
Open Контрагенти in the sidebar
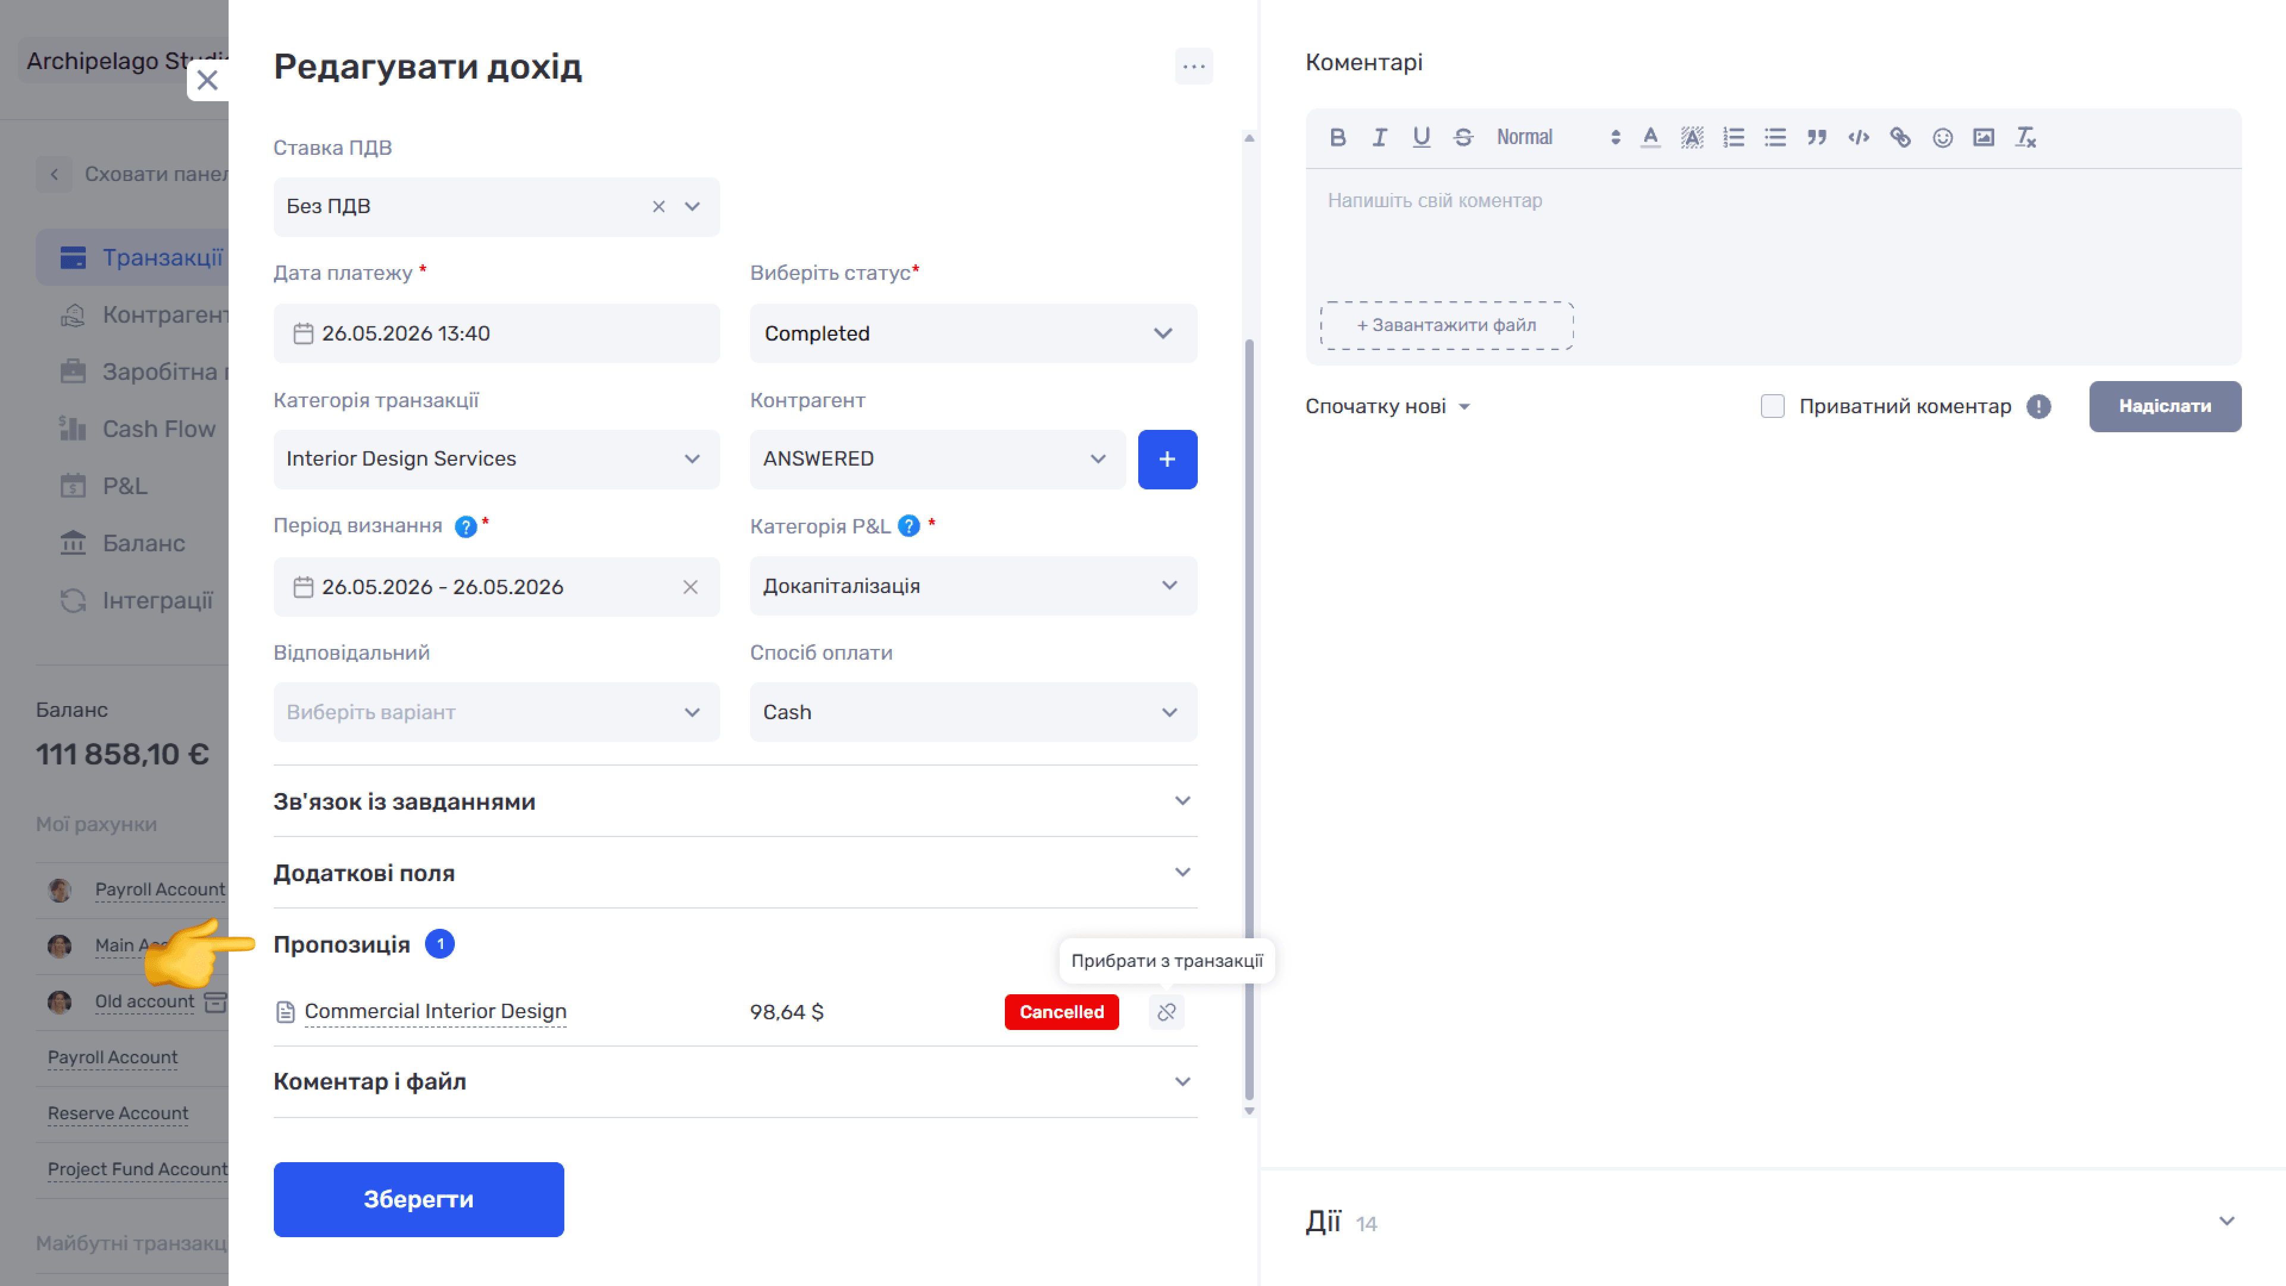[143, 315]
